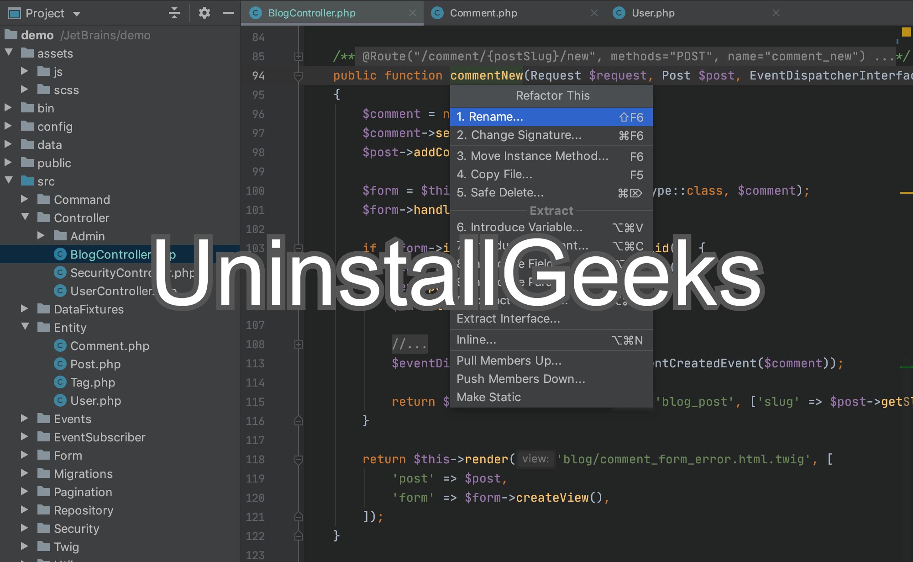Click the commentNew method name
Screen dimensions: 913x562
(x=487, y=75)
